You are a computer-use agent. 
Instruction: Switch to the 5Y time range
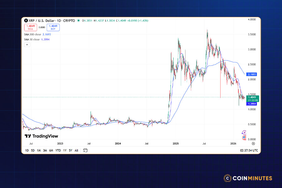tap(70, 150)
